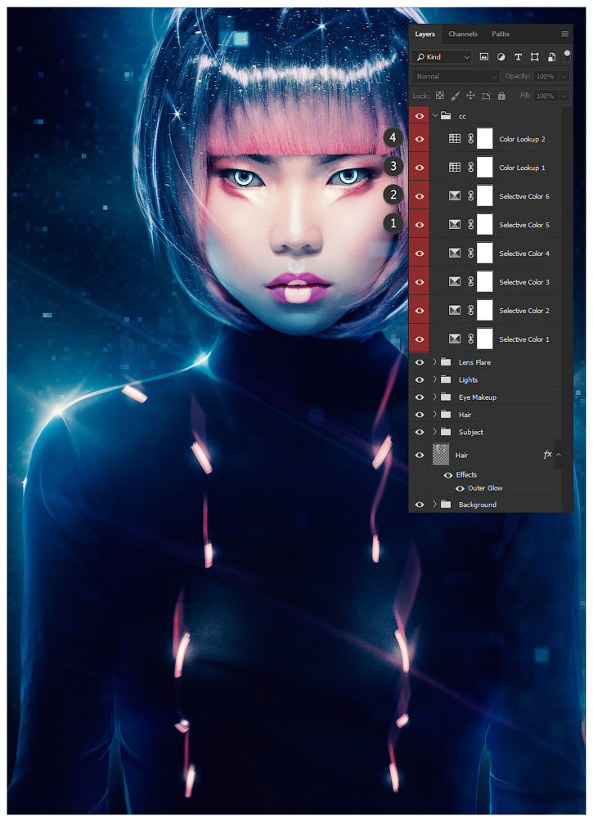Viewport: 593px width, 821px height.
Task: Hide the Lens Flare group visibility
Action: (x=420, y=362)
